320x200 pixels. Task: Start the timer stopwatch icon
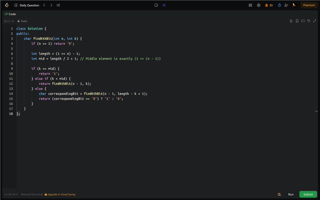279,5
